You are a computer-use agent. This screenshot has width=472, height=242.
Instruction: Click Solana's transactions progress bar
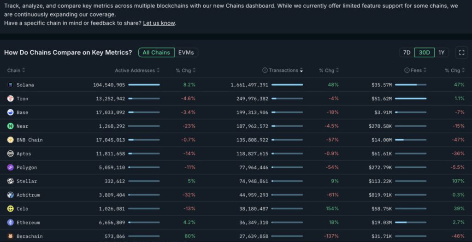pos(287,85)
